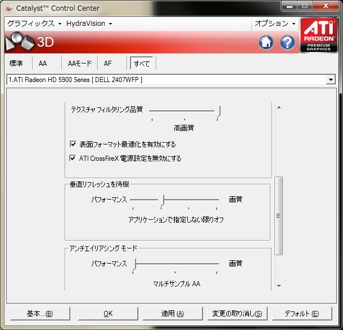Image resolution: width=343 pixels, height=330 pixels.
Task: Click the 変更の取り消し(S) button
Action: (x=237, y=314)
